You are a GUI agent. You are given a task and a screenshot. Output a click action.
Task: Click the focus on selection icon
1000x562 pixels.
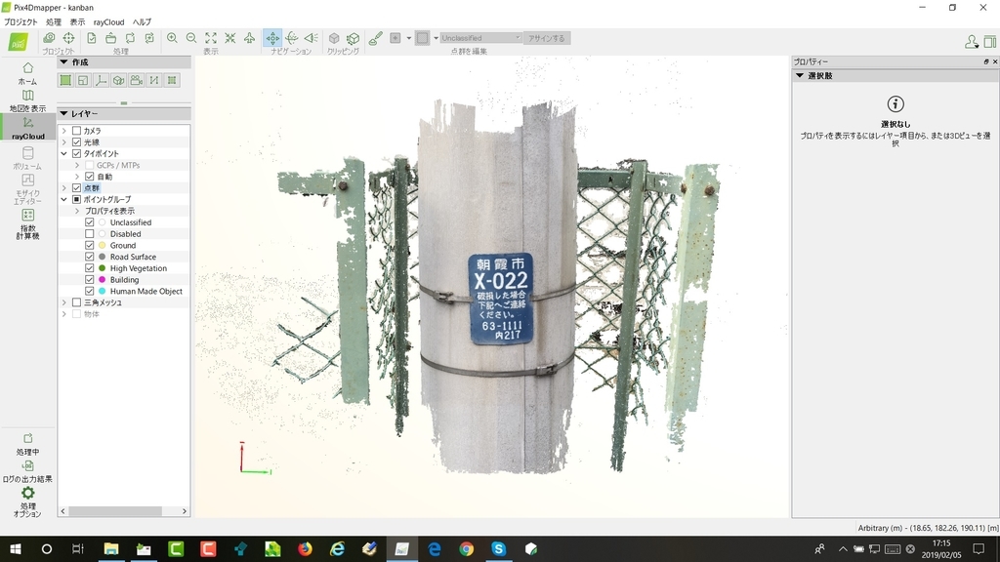230,38
